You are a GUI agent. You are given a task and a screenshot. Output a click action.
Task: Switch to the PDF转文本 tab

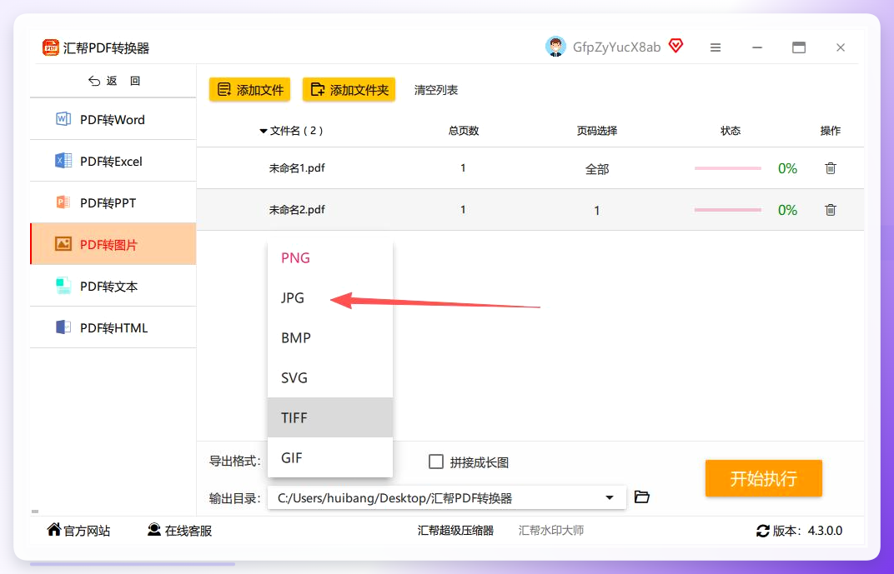tap(113, 286)
